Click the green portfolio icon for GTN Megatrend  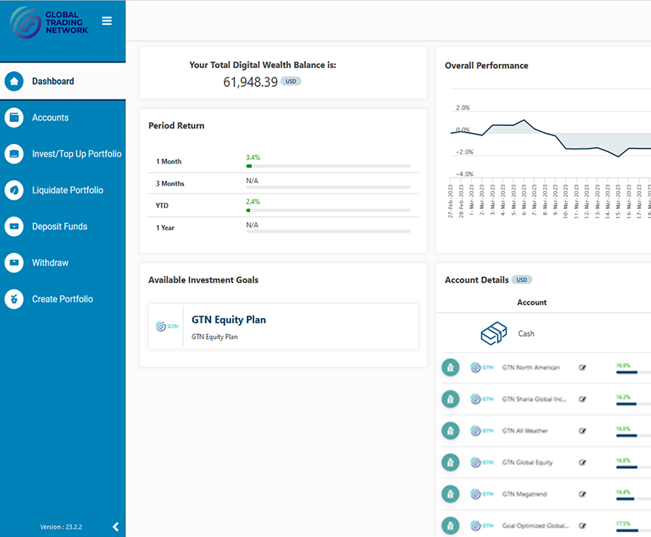pos(451,494)
